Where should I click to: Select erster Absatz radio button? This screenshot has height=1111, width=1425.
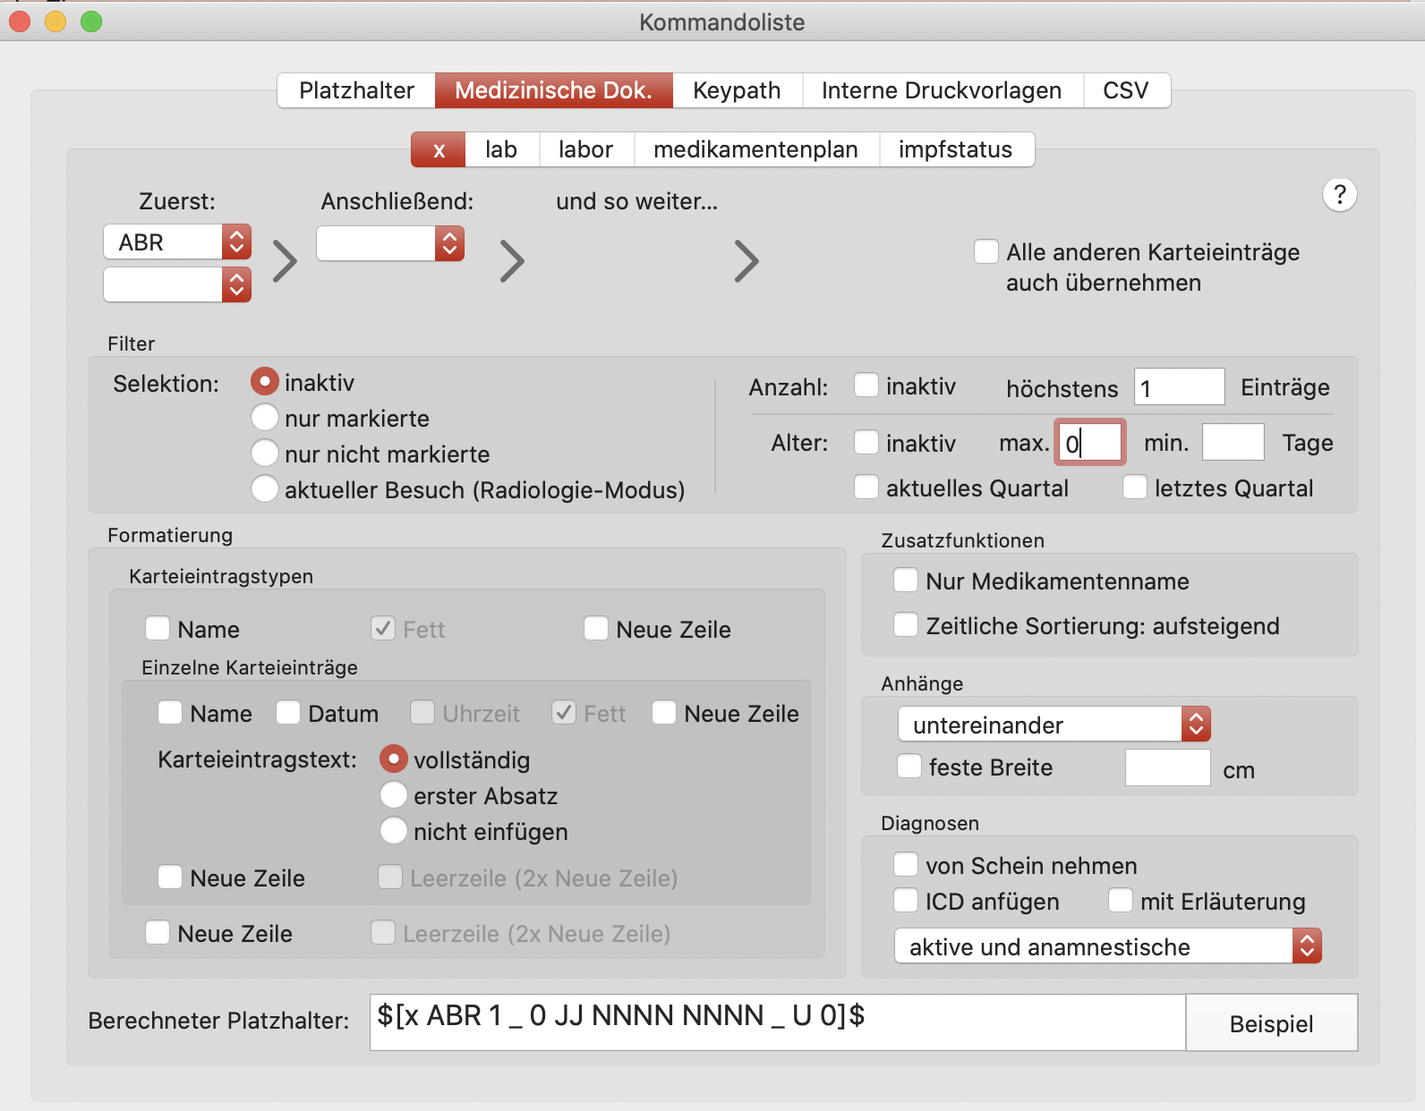point(394,795)
